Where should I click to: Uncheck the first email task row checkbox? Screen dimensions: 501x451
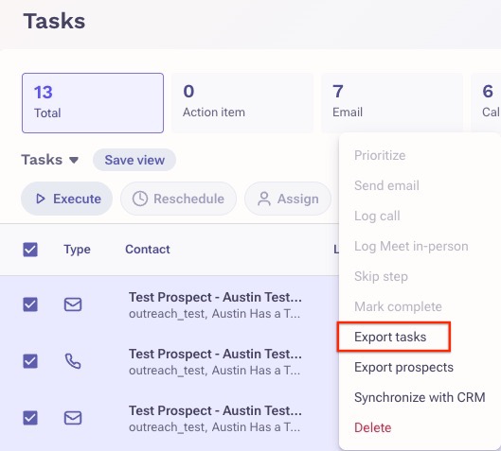tap(30, 304)
